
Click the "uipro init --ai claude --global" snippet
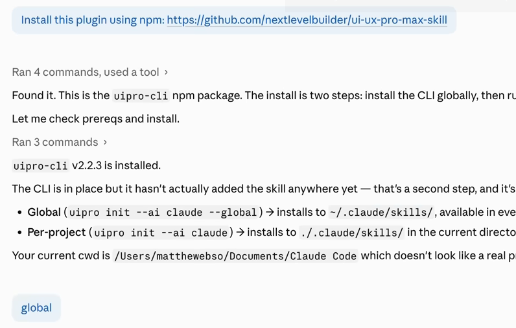[163, 212]
